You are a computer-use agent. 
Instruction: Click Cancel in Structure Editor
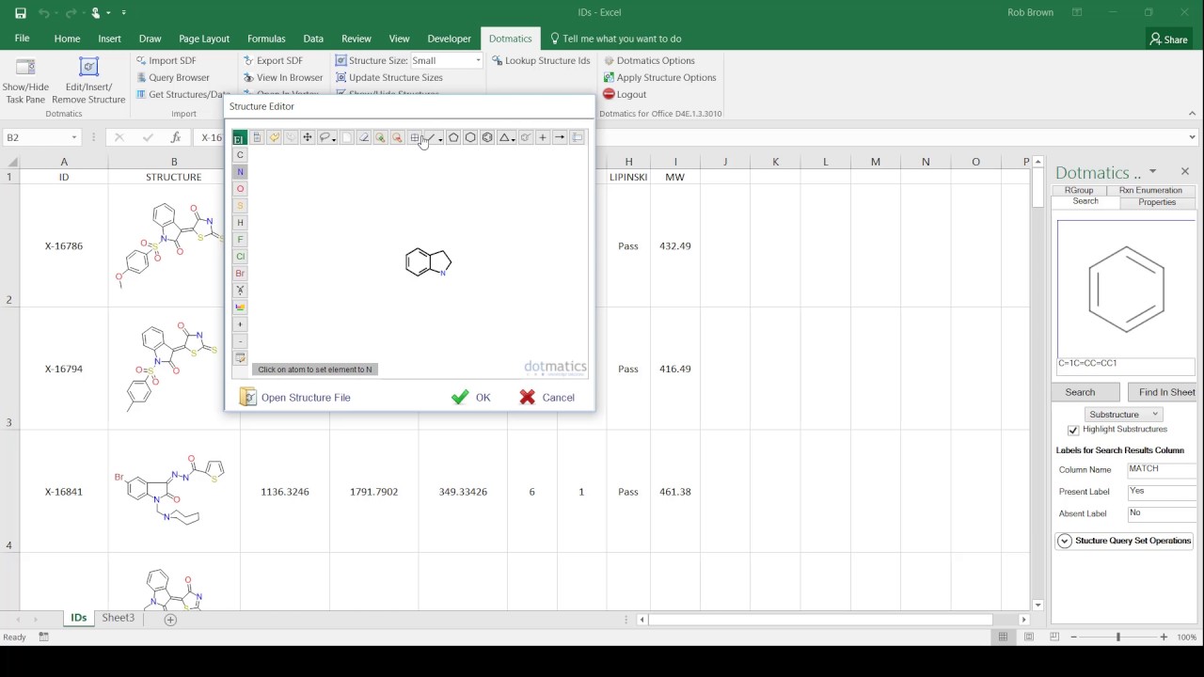click(x=547, y=398)
